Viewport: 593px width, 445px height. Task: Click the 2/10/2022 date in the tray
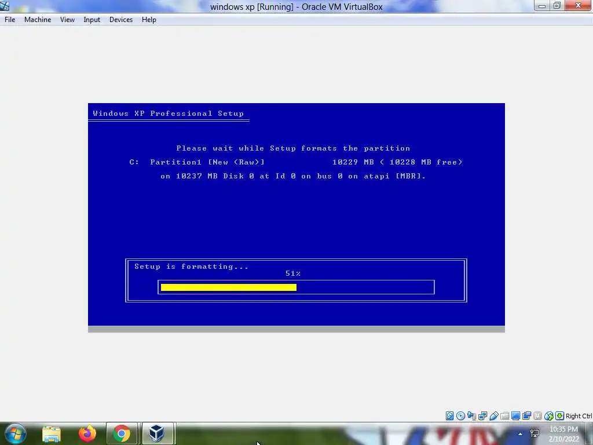click(563, 439)
